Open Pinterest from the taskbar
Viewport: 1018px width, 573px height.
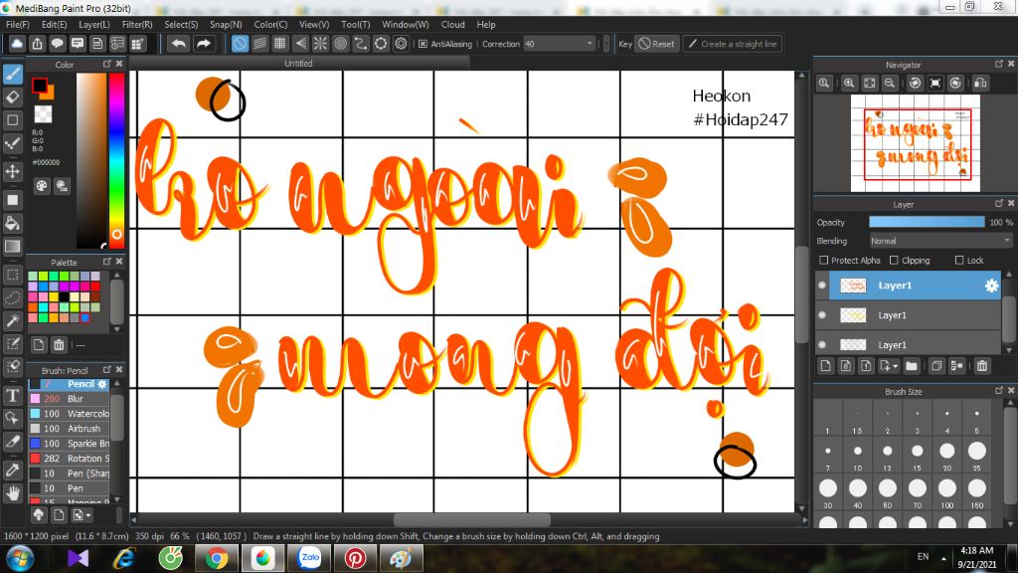(355, 558)
